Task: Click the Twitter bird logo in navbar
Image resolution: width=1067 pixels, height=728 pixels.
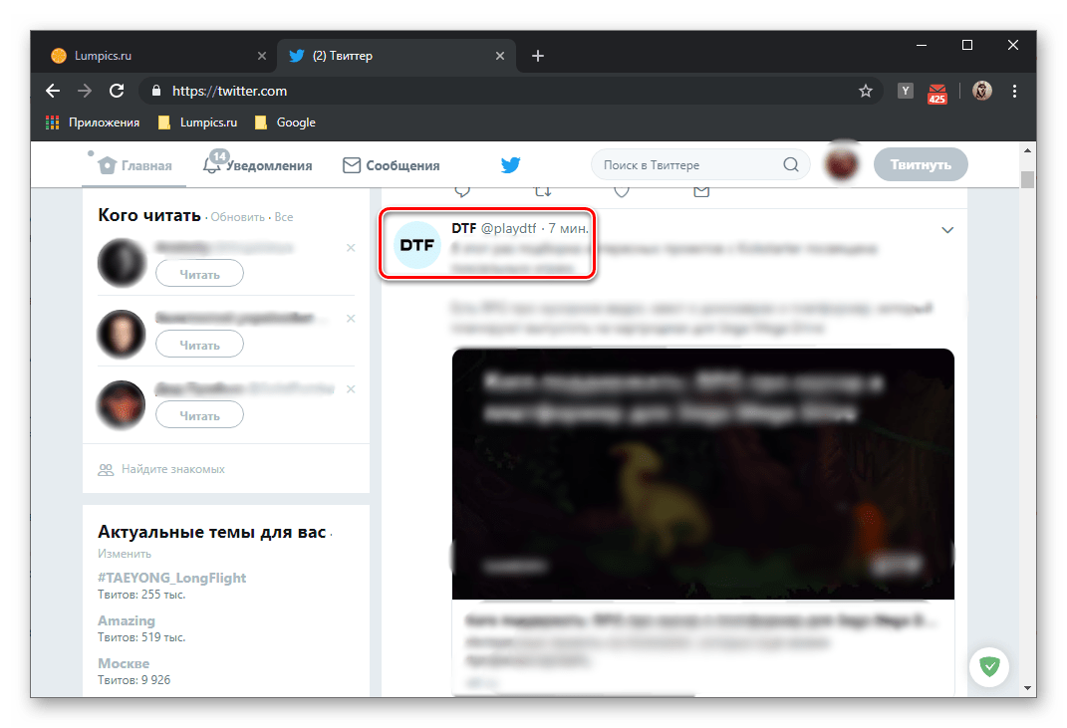Action: 510,165
